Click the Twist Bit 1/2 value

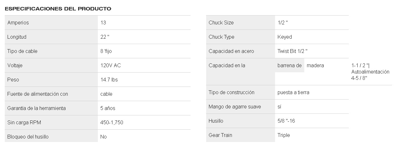click(x=293, y=51)
